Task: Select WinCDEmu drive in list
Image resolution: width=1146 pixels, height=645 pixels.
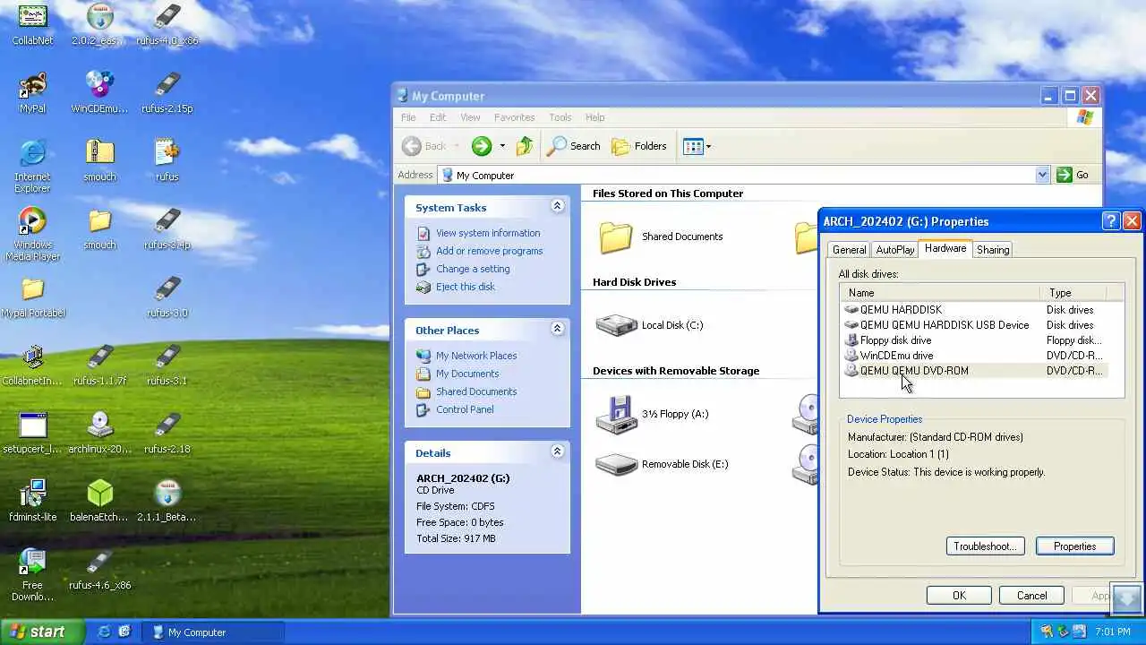Action: (x=974, y=356)
